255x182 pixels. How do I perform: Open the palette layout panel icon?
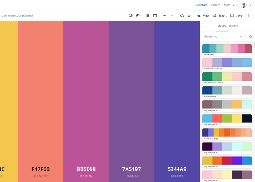(155, 16)
